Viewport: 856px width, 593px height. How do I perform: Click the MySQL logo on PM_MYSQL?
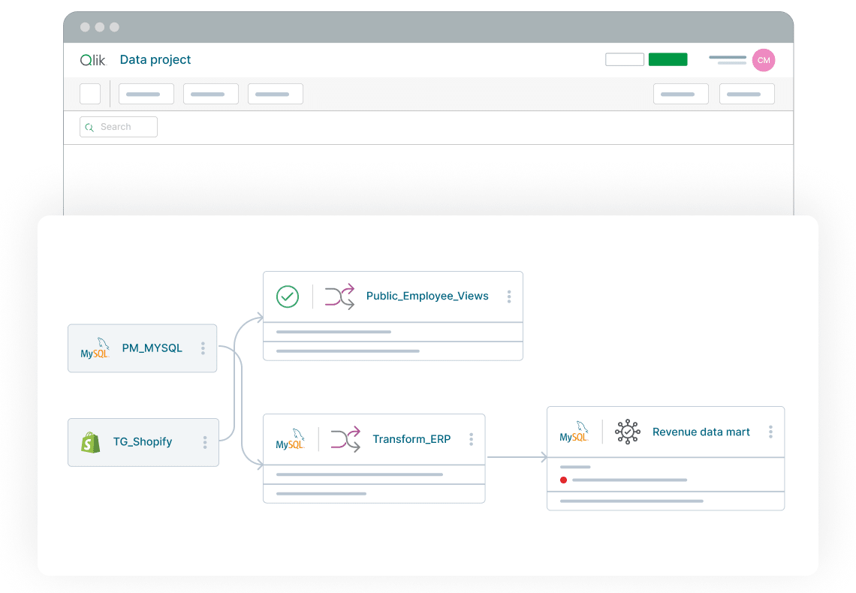coord(95,348)
